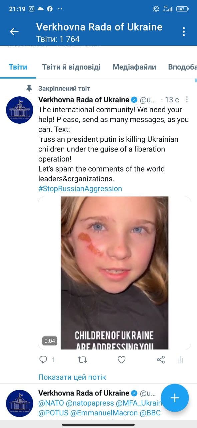View tweet analytics bar chart icon
Image resolution: width=197 pixels, height=428 pixels.
[x=181, y=359]
